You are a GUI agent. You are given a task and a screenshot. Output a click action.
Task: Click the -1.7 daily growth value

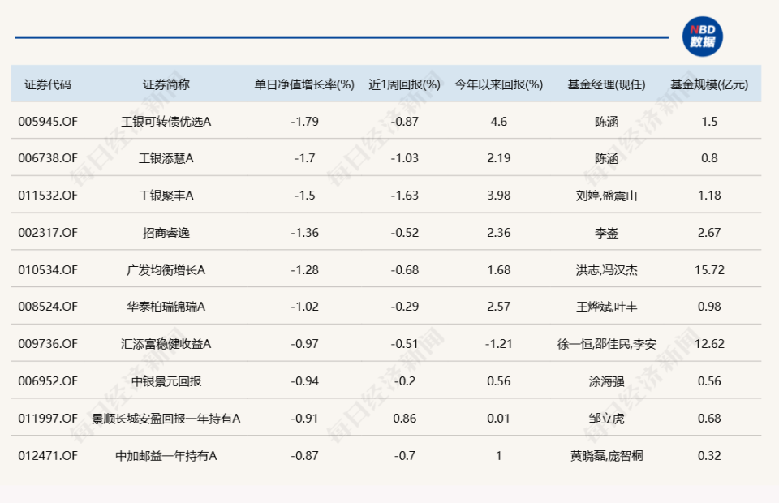pos(304,158)
